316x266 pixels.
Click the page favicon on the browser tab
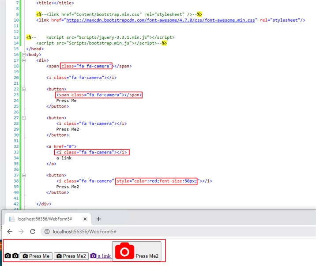pyautogui.click(x=12, y=219)
